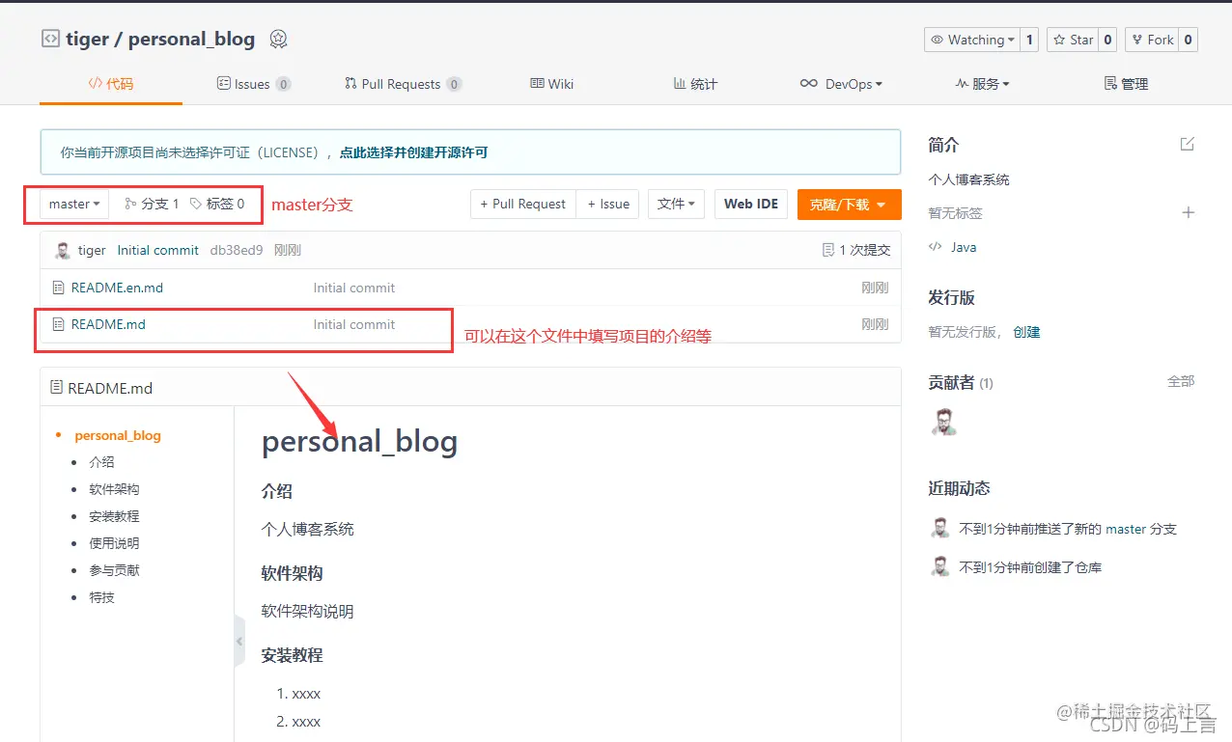Screen dimensions: 1232x742
Task: Click Initial commit message on README.en.md row
Action: coord(354,288)
